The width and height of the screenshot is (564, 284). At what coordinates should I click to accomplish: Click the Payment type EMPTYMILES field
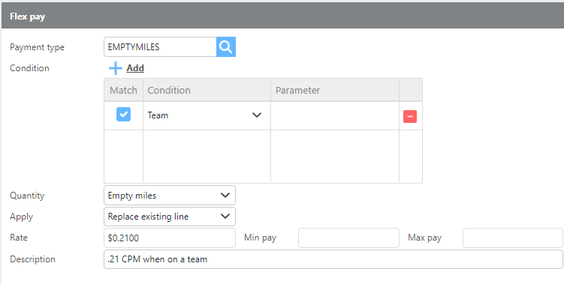pos(160,46)
